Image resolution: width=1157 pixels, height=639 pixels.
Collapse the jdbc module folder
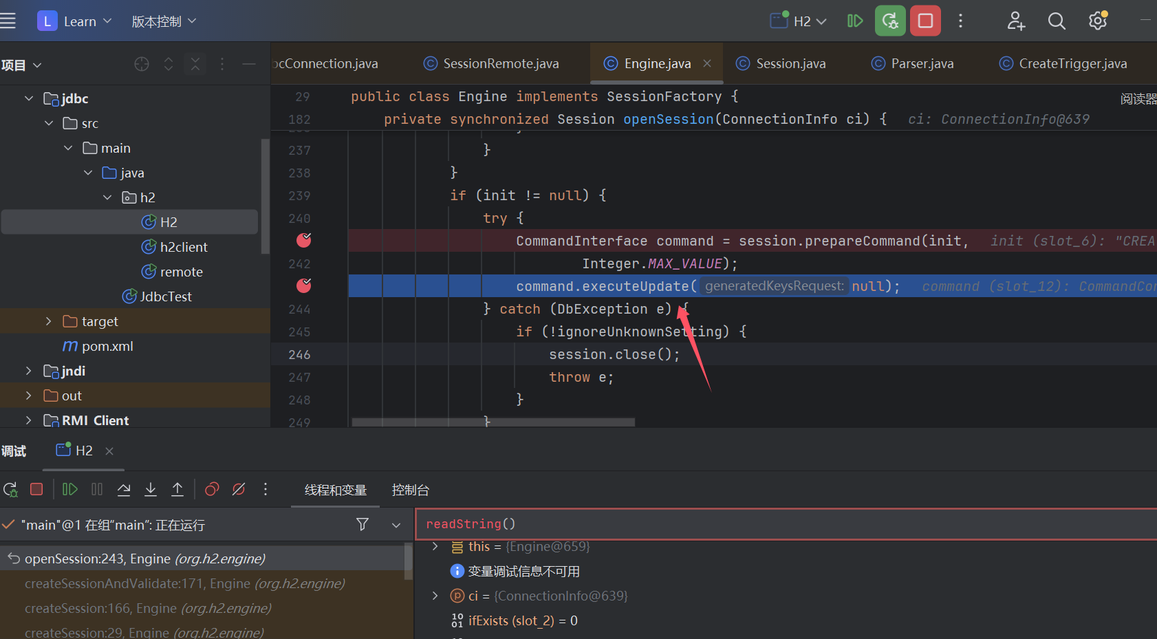[x=29, y=98]
